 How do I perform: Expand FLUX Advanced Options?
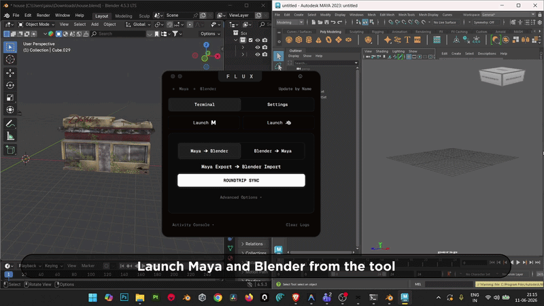pyautogui.click(x=241, y=197)
